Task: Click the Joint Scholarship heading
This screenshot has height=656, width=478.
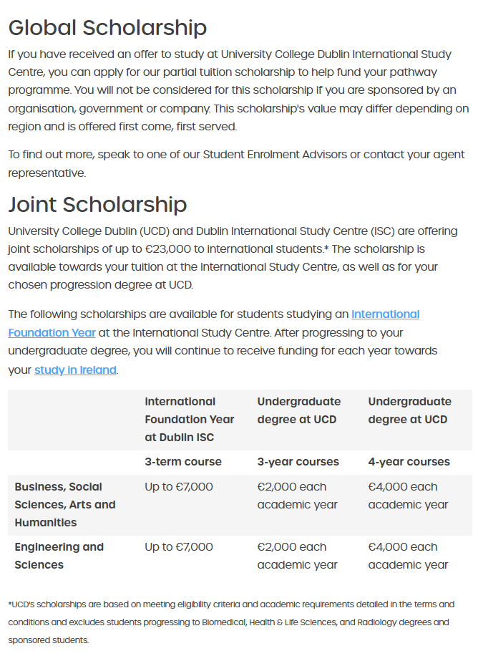Action: point(97,204)
